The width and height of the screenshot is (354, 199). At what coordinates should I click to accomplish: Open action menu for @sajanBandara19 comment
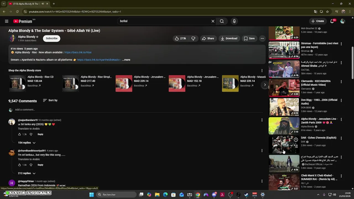262,120
